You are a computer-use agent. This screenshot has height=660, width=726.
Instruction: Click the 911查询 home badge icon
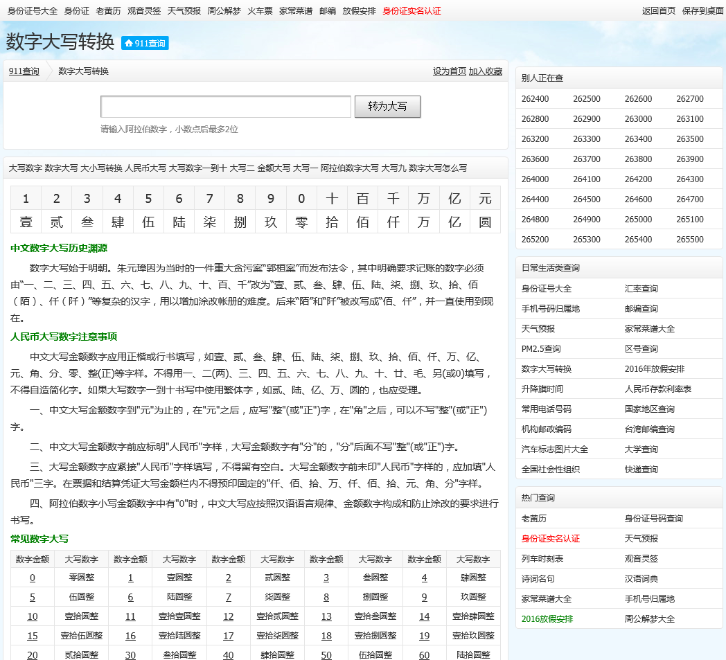(x=145, y=43)
